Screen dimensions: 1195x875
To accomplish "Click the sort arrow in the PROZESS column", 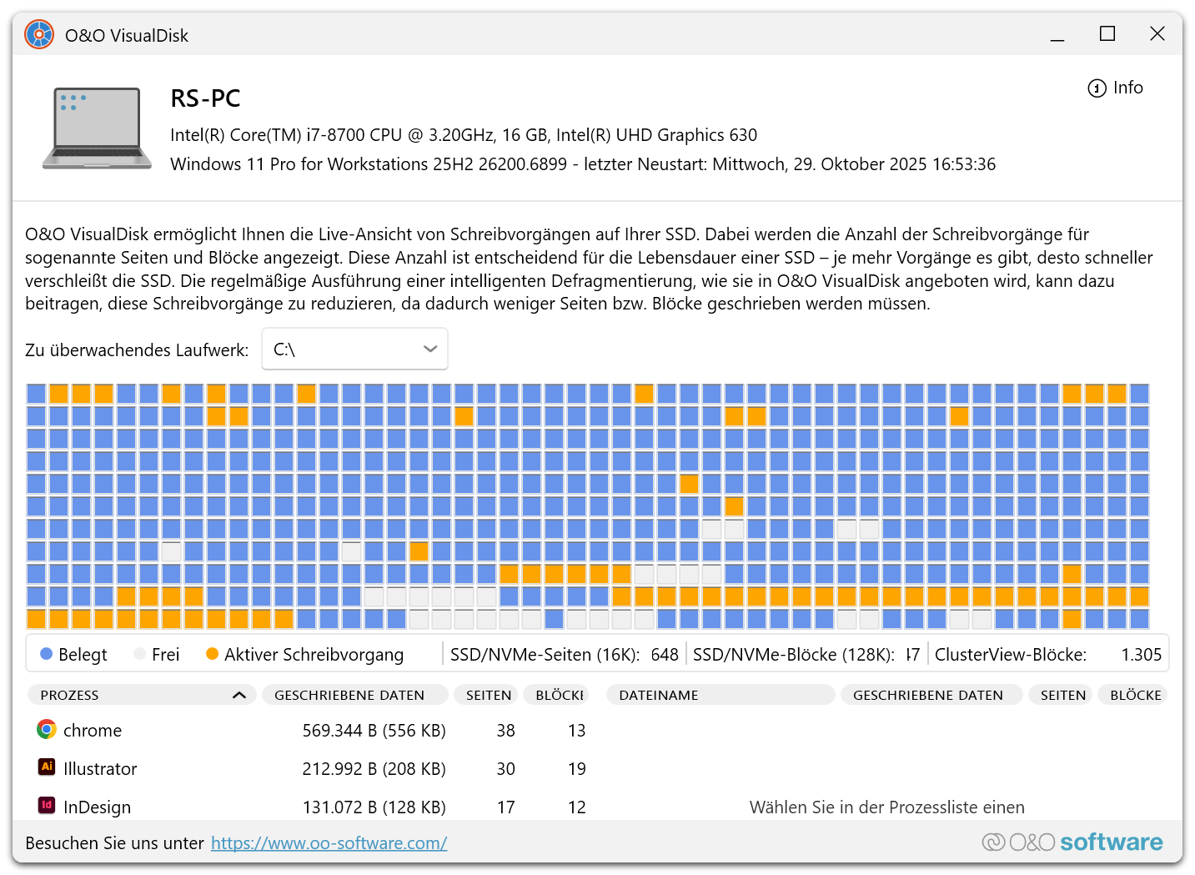I will coord(239,695).
